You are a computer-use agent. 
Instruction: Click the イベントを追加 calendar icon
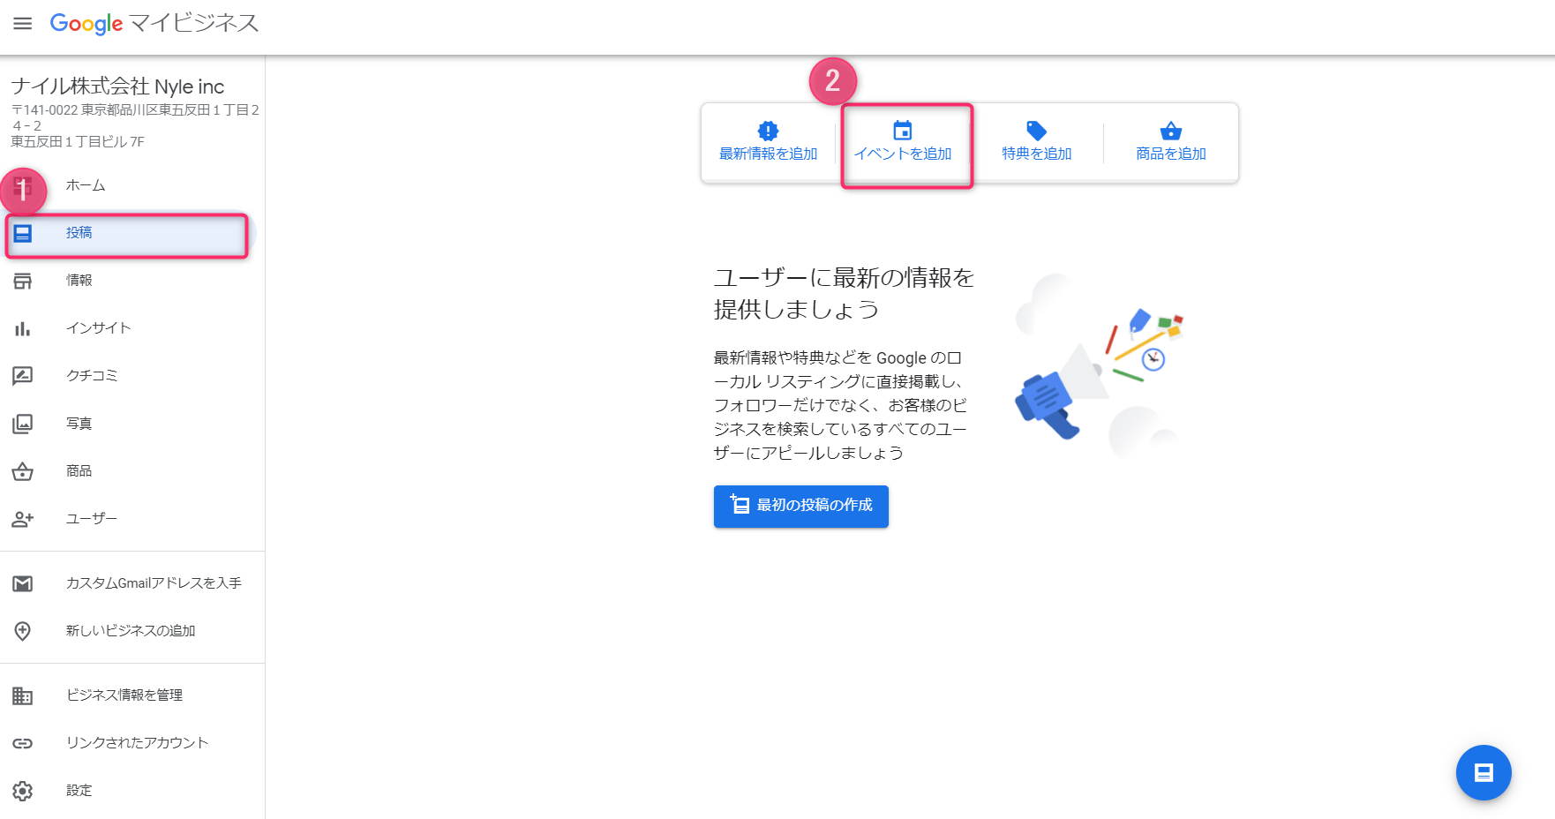(x=903, y=131)
